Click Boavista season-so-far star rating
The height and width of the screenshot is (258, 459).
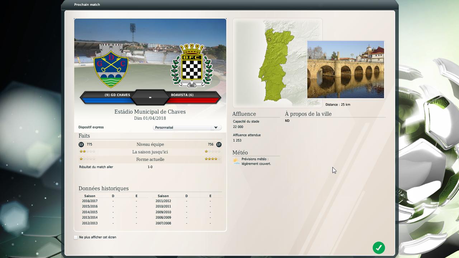point(213,152)
